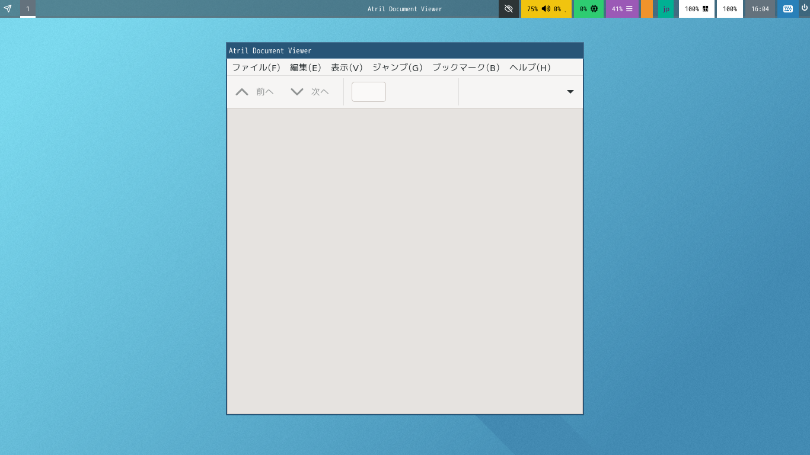Click the next page down-arrow icon
Image resolution: width=810 pixels, height=455 pixels.
coord(297,92)
